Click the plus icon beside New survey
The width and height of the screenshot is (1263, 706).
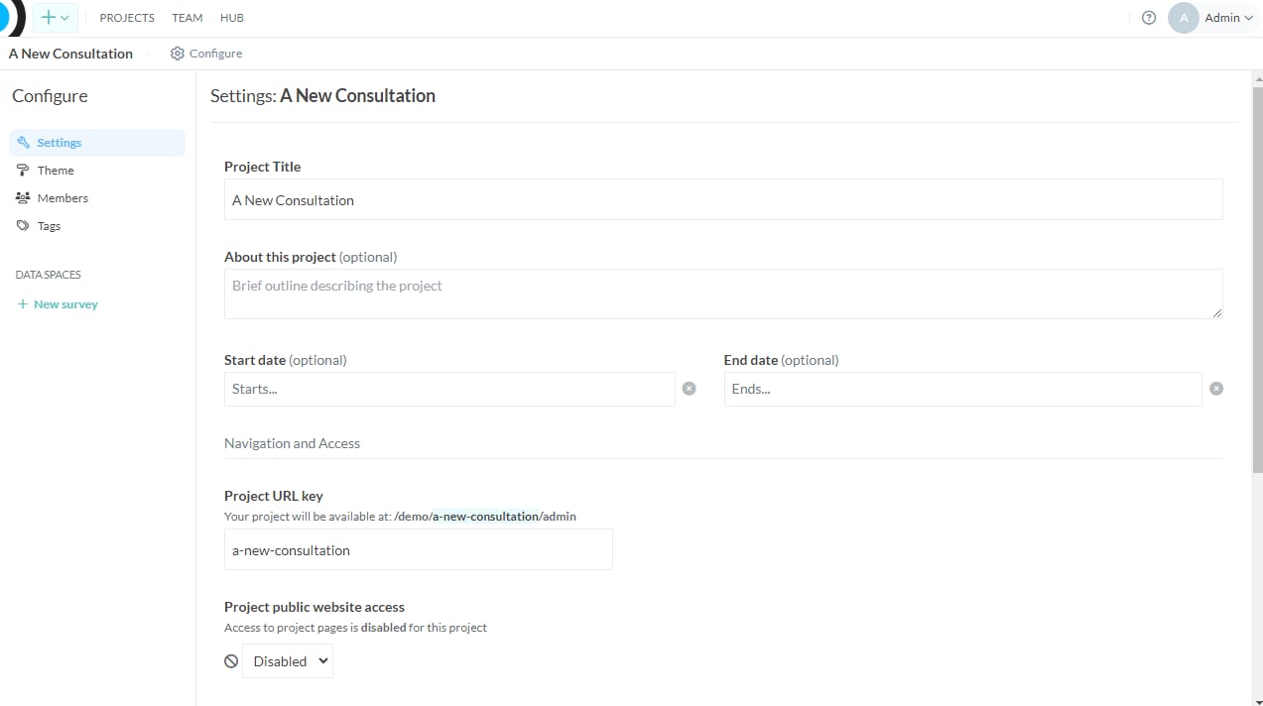coord(23,304)
